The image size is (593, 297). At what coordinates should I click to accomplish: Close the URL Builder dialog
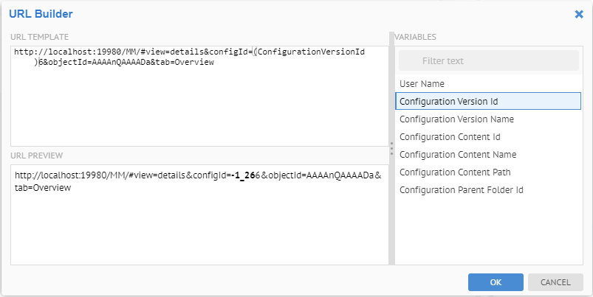pyautogui.click(x=579, y=13)
